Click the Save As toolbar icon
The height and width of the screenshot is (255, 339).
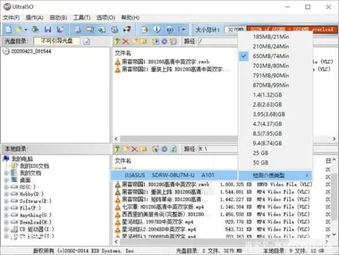[x=60, y=29]
